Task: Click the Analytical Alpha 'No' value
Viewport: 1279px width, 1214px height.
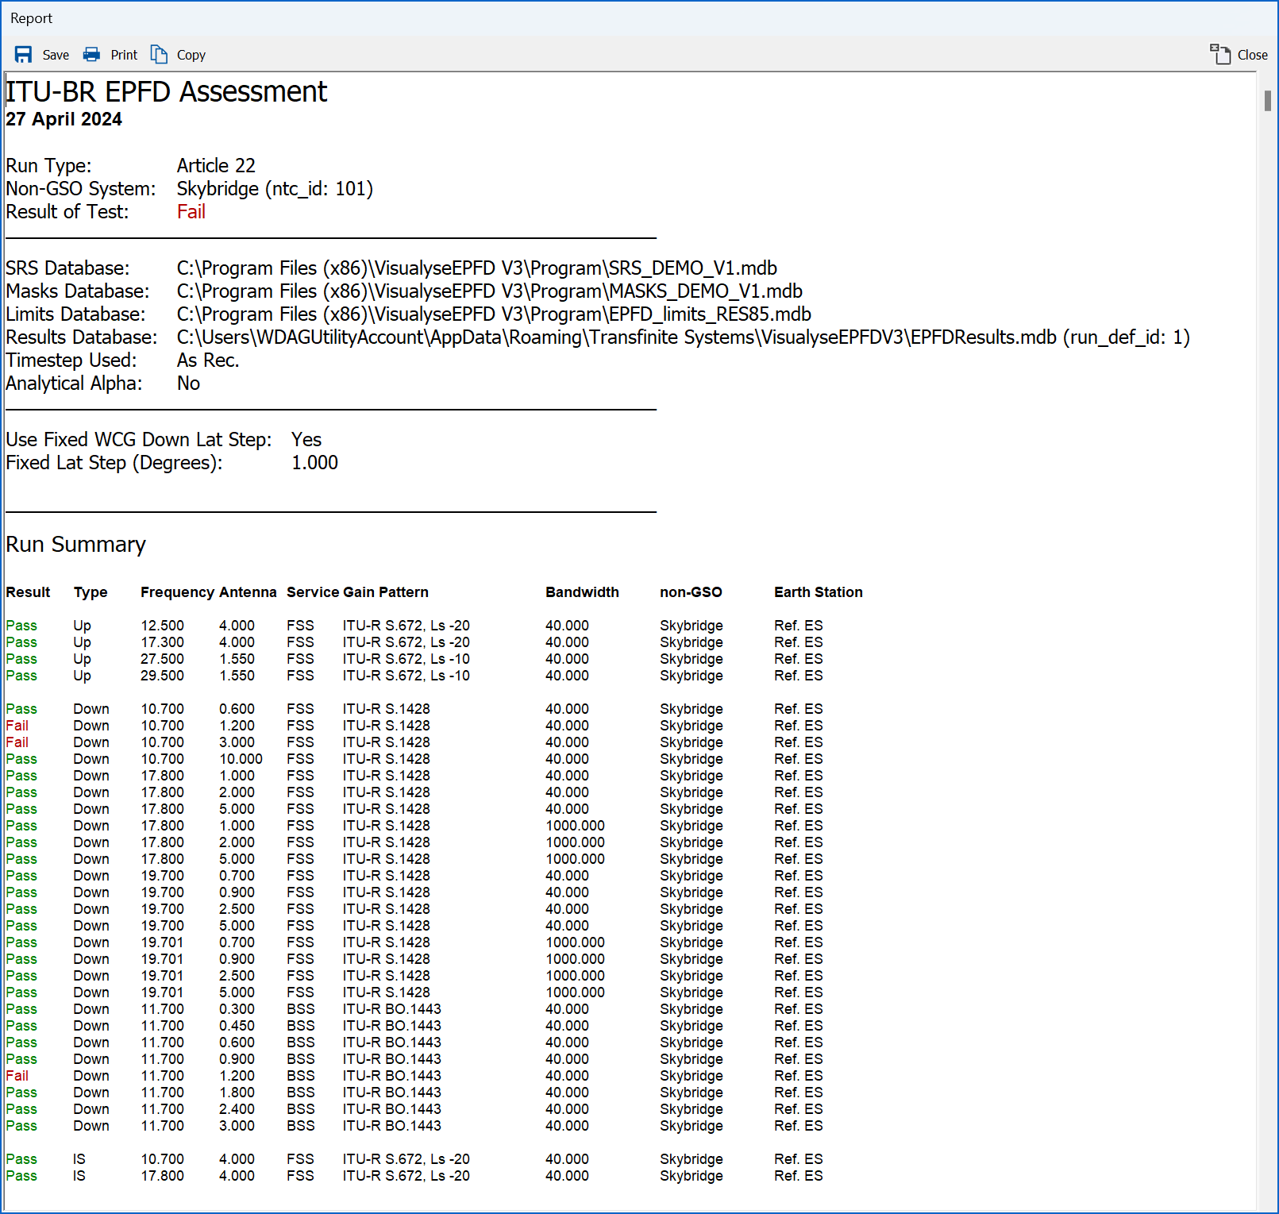Action: pos(188,383)
